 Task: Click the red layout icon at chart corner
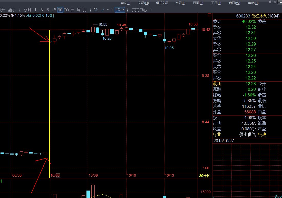[x=209, y=15]
